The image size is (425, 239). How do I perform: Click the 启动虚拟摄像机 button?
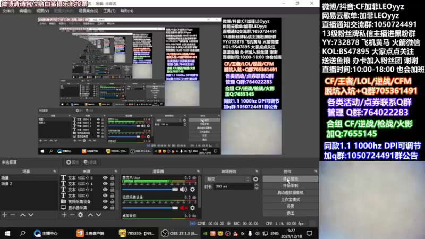pyautogui.click(x=290, y=193)
